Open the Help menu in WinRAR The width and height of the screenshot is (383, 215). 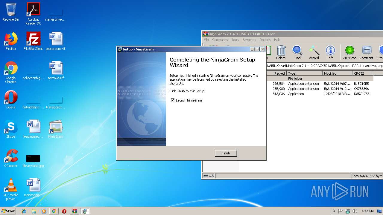point(277,40)
